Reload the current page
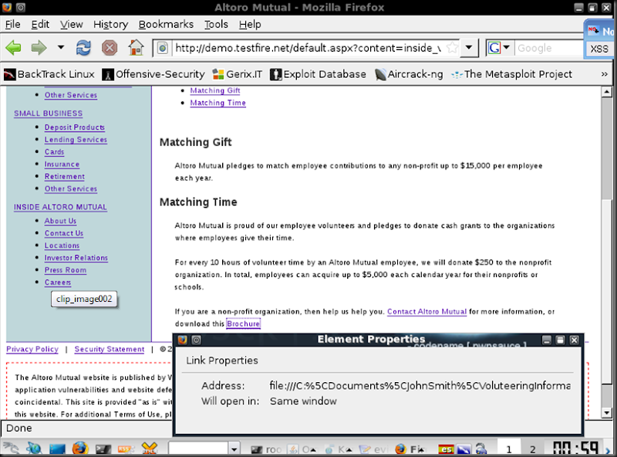Viewport: 617px width, 457px height. coord(83,48)
